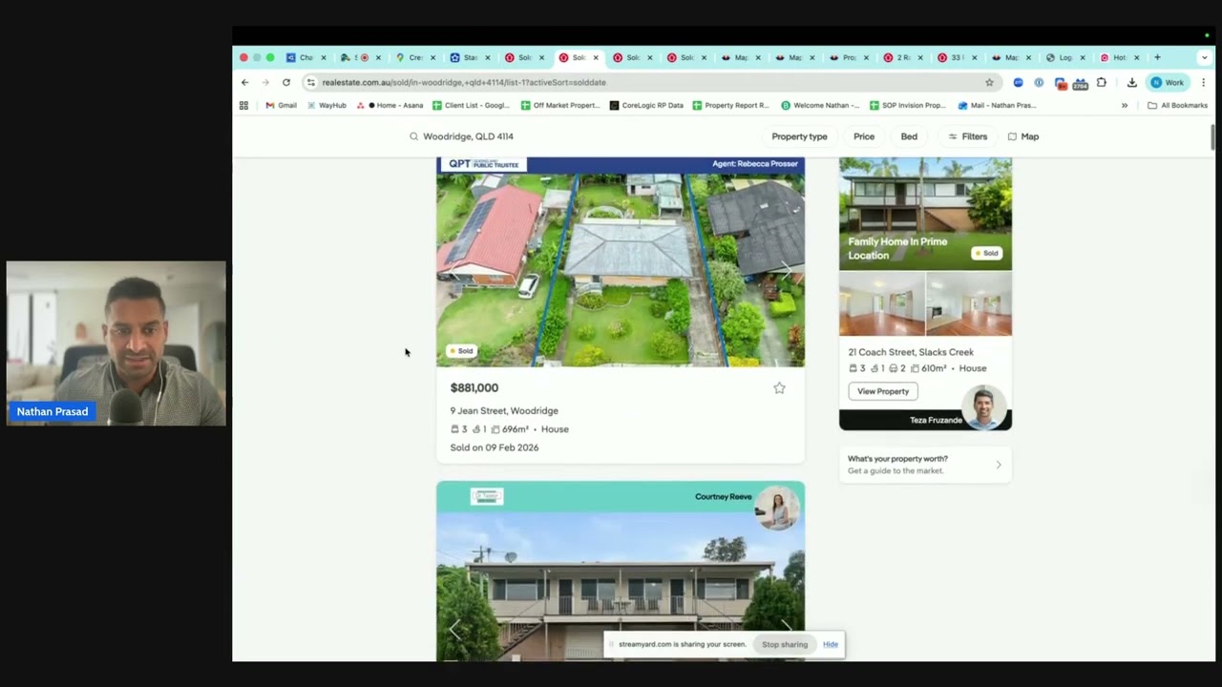This screenshot has height=687, width=1222.
Task: Open the CoreLogic RP Data bookmark
Action: (646, 105)
